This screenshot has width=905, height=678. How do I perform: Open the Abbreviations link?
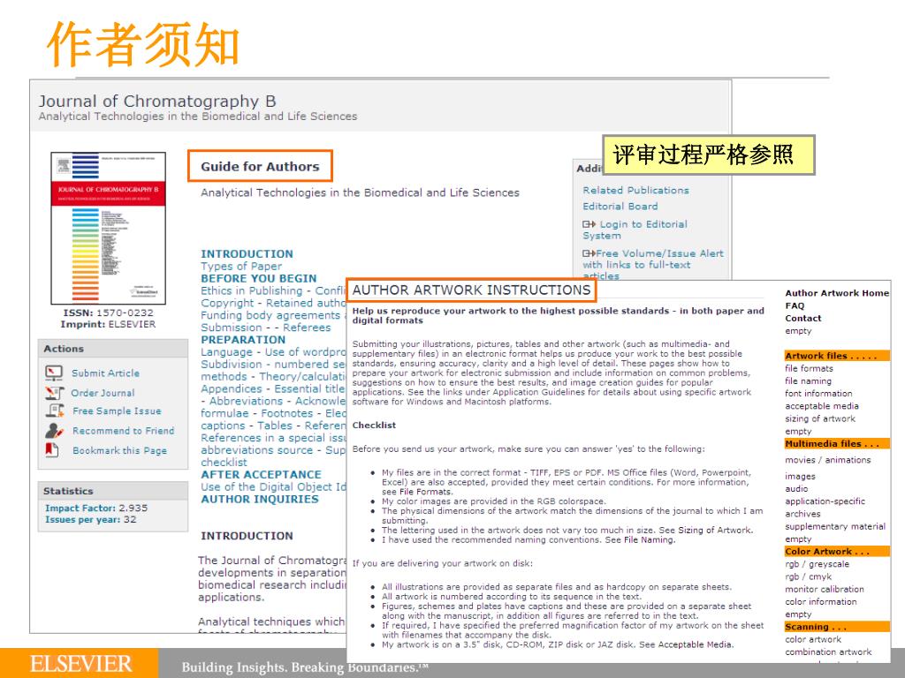click(x=246, y=401)
